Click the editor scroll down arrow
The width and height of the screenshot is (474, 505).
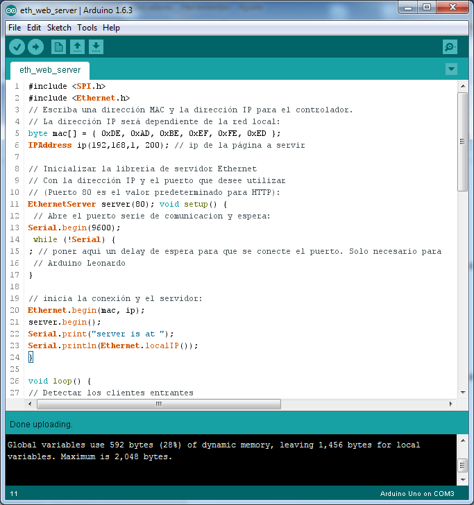(463, 393)
